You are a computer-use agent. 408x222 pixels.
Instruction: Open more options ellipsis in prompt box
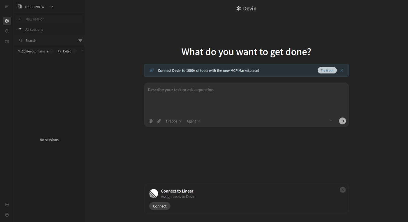point(332,121)
